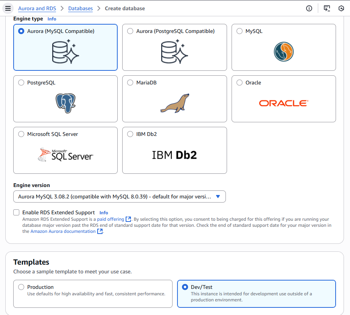
Task: Navigate to Databases breadcrumb link
Action: point(81,8)
